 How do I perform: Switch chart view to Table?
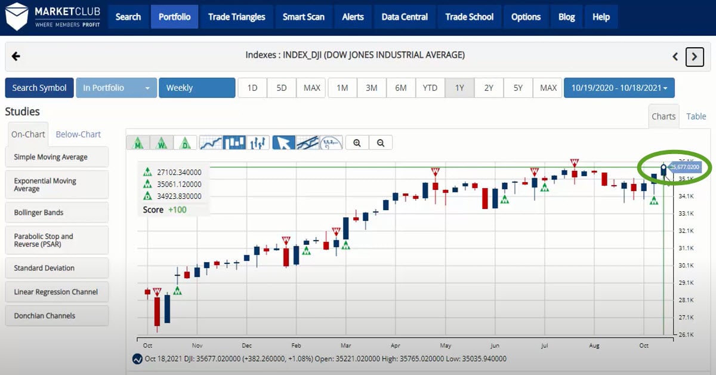click(x=696, y=116)
